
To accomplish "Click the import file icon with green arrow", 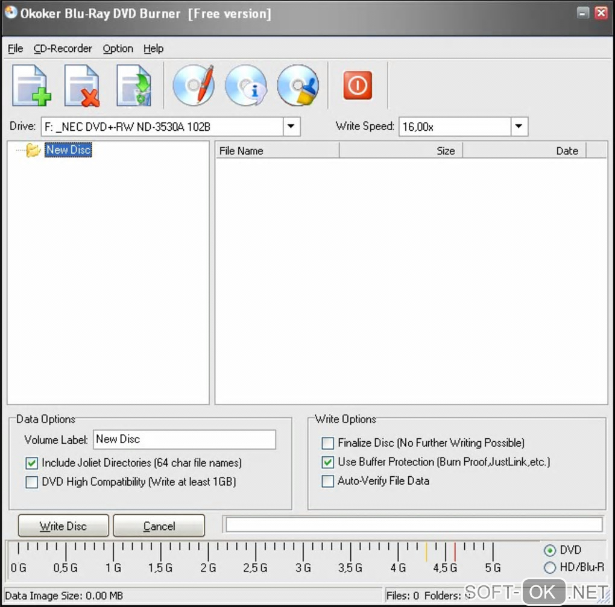I will [x=133, y=86].
